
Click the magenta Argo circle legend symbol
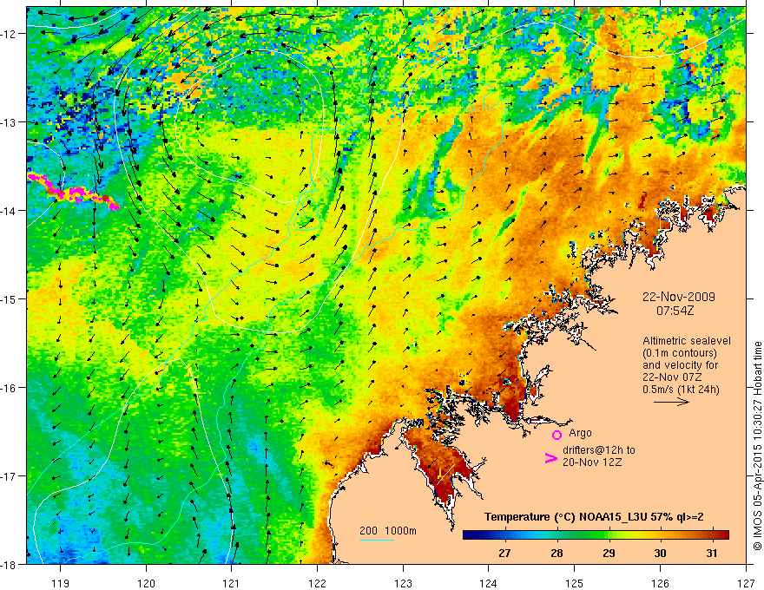[557, 435]
